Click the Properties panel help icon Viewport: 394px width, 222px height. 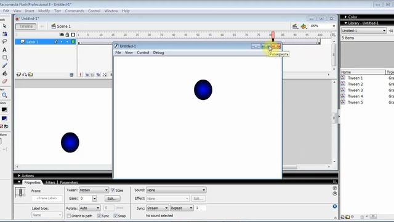(x=335, y=188)
